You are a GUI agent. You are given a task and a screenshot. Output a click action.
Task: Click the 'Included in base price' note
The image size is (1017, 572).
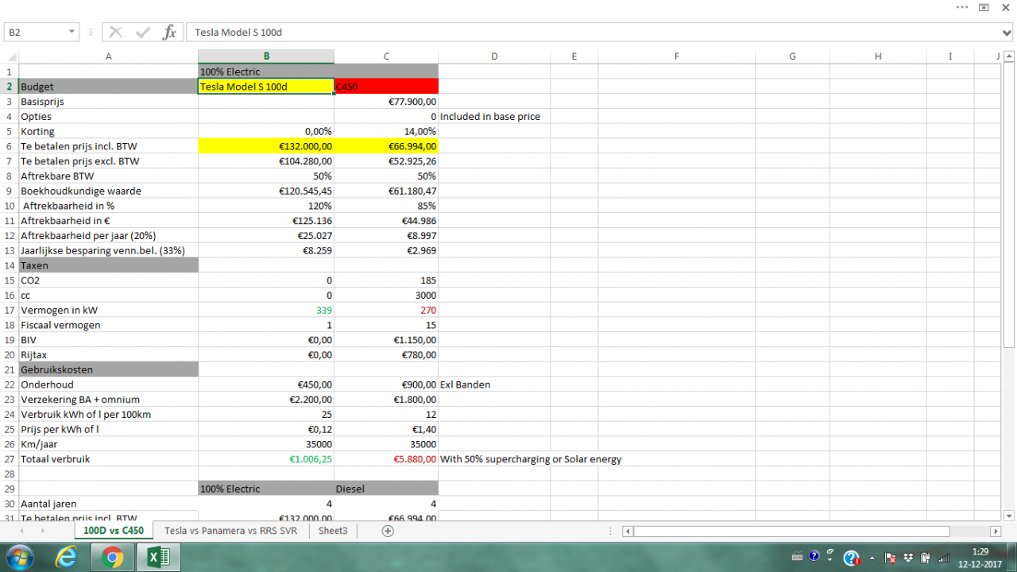[490, 117]
